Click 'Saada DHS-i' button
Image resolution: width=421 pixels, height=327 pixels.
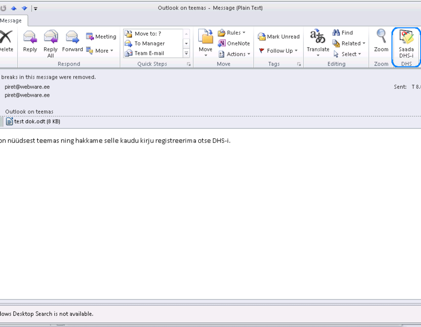[x=406, y=44]
